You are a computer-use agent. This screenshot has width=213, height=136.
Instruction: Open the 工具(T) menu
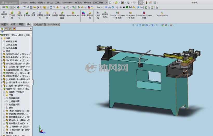pyautogui.click(x=58, y=3)
